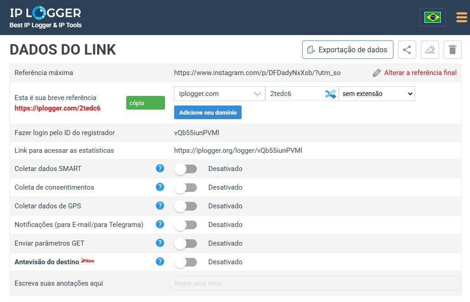Click the DADOS DO LINK heading
470x302 pixels.
(x=63, y=50)
